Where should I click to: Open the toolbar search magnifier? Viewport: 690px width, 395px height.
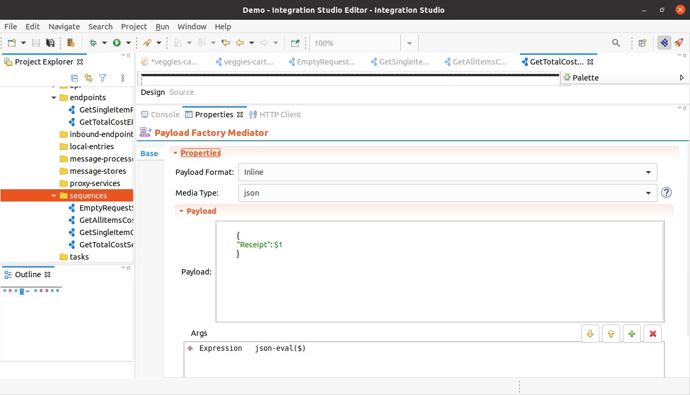coord(616,43)
